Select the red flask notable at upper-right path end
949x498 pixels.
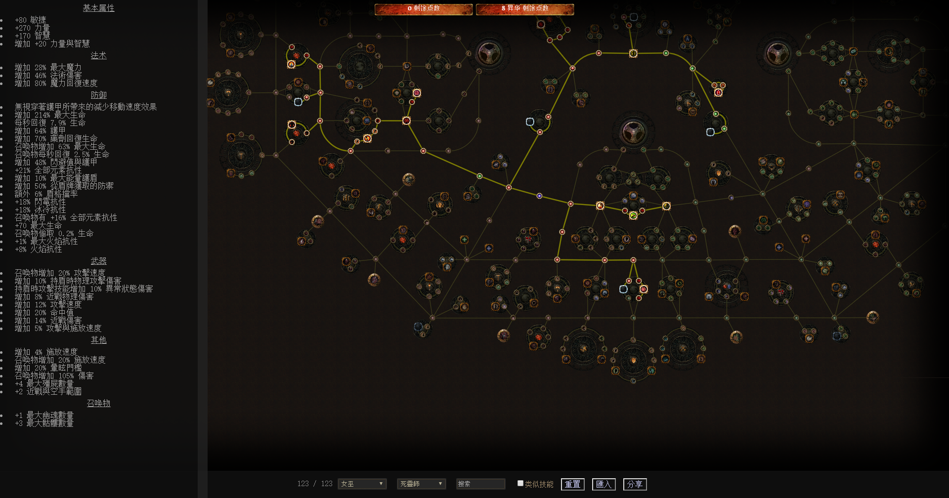718,92
